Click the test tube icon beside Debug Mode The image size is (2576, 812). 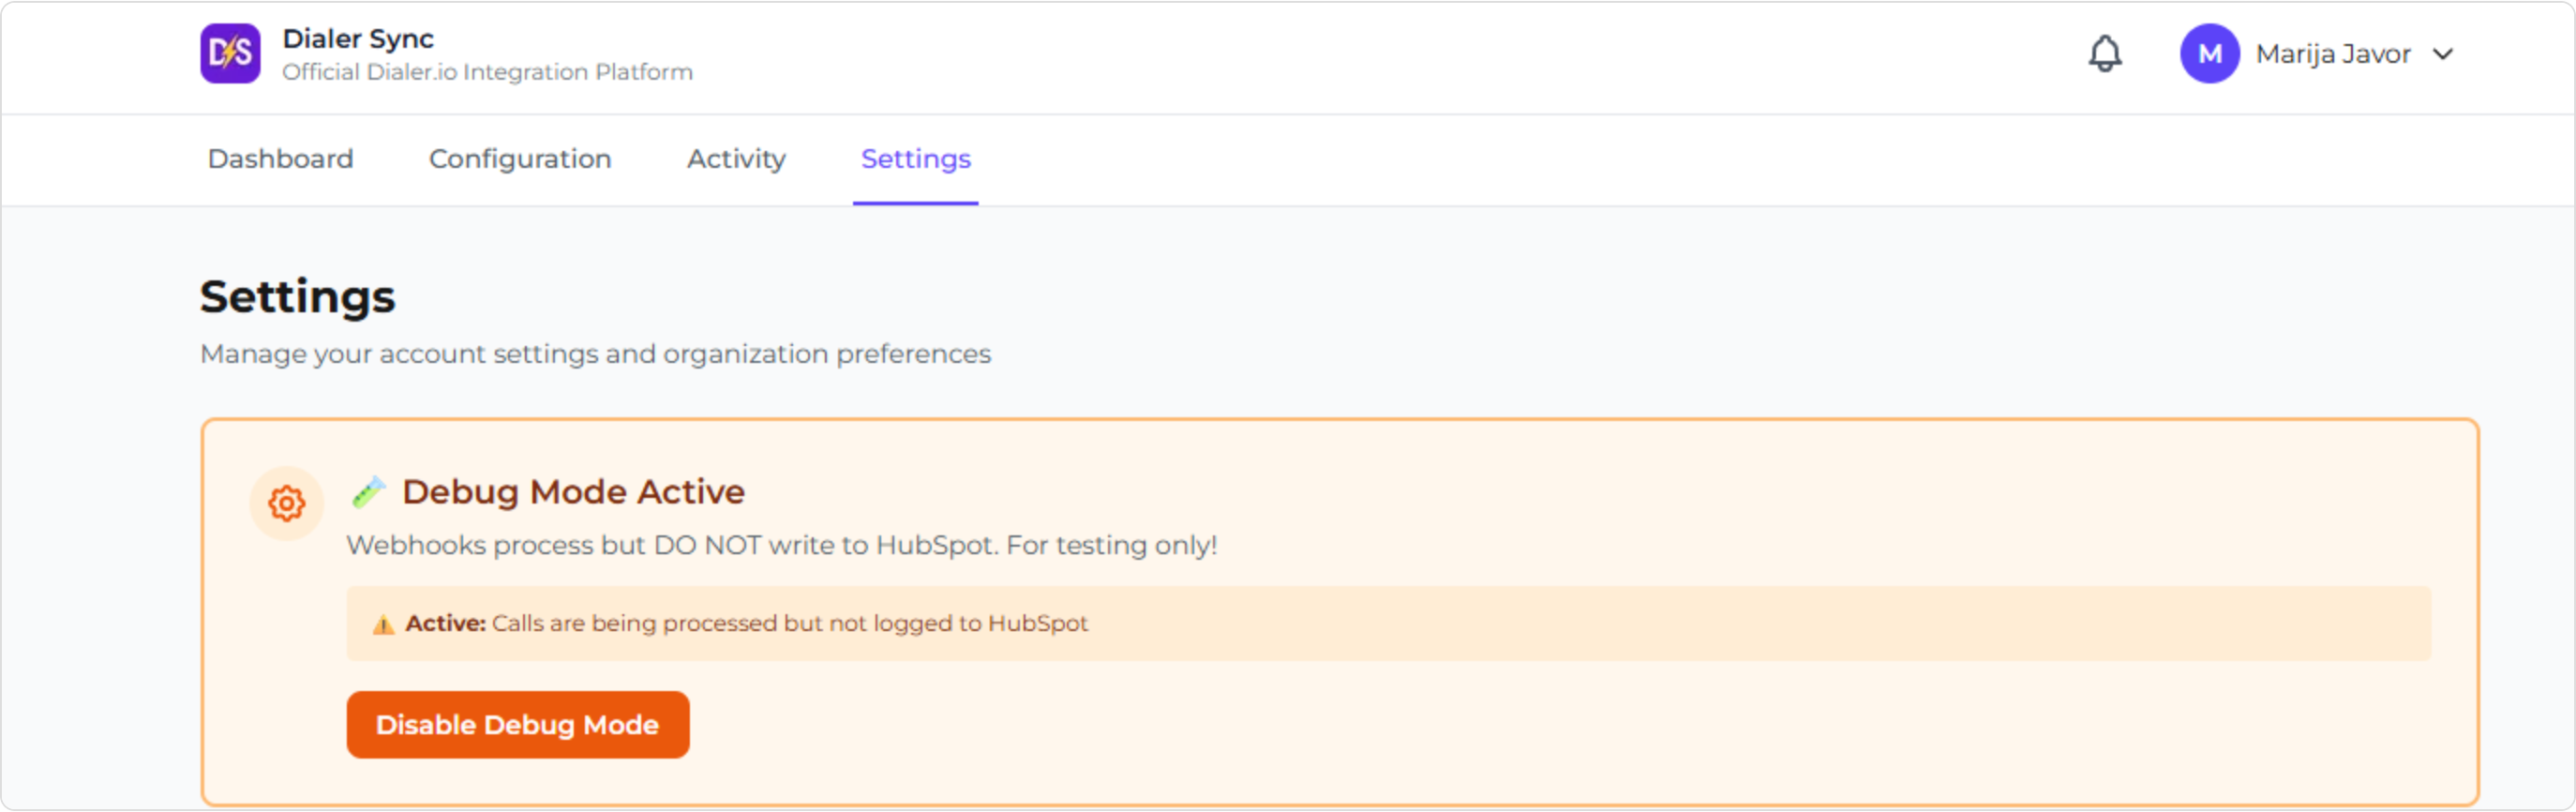tap(369, 492)
